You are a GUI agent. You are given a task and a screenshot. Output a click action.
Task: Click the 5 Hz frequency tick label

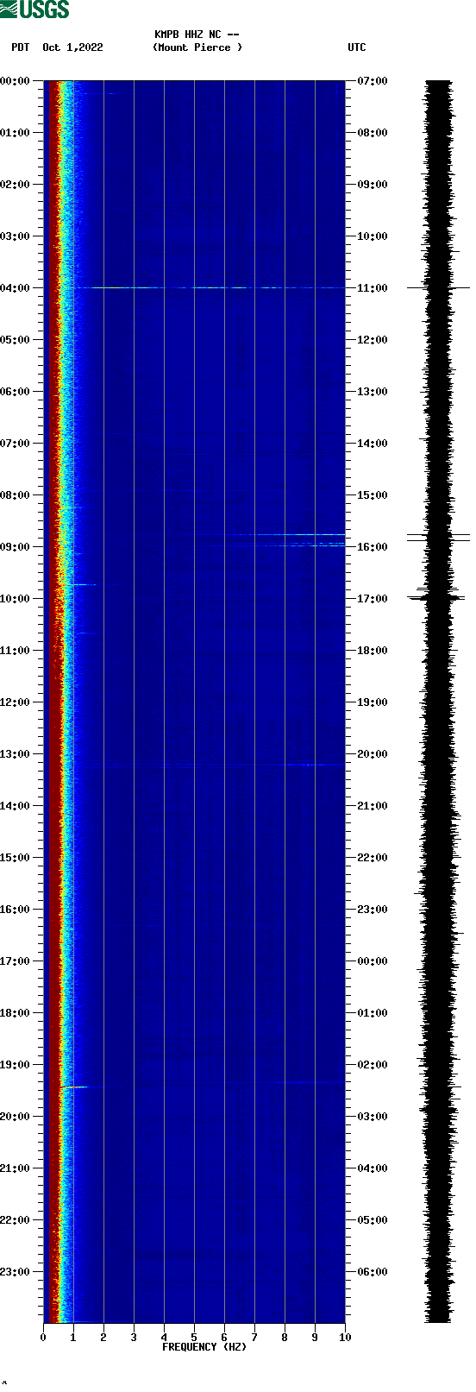194,1337
